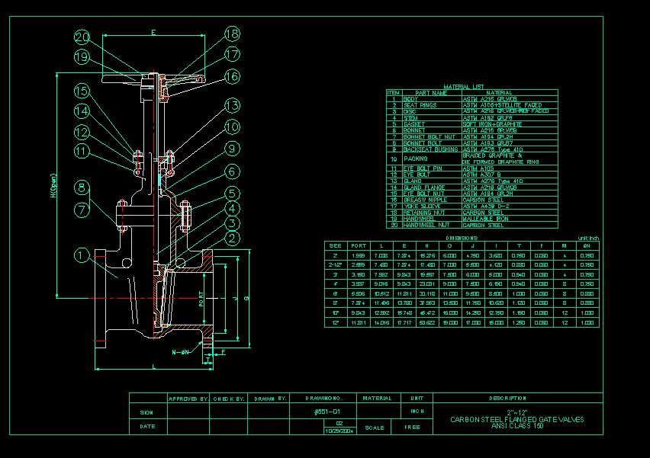
Task: Click callout balloon 7 on the valve drawing
Action: (x=82, y=210)
